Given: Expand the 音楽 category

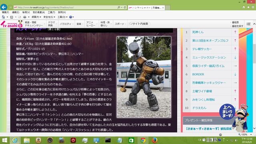Looking at the screenshot, I should (x=80, y=24).
